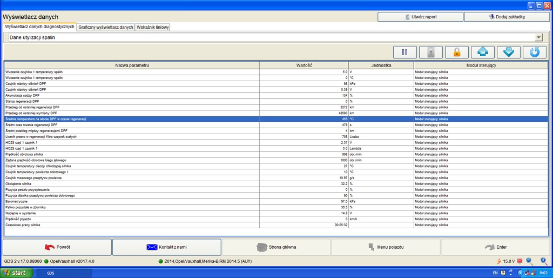Move selected row up with arrow icon
The image size is (553, 278).
pyautogui.click(x=483, y=52)
